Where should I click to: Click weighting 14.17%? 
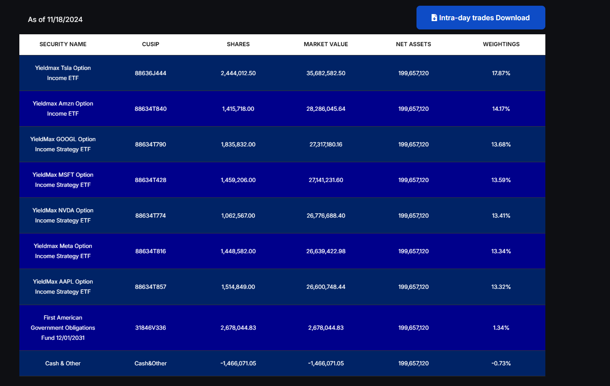[501, 109]
